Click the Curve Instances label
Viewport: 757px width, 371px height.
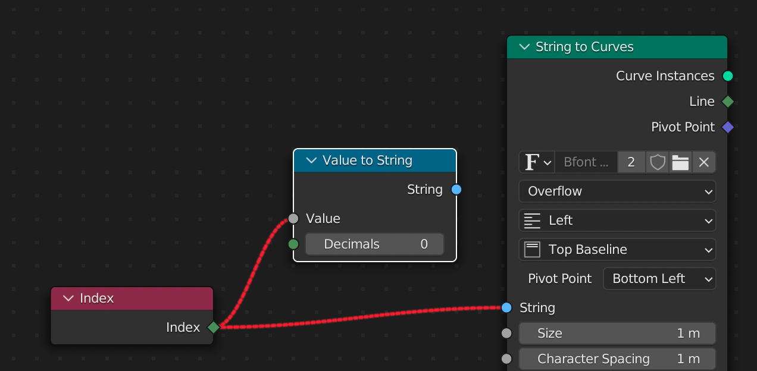[665, 76]
